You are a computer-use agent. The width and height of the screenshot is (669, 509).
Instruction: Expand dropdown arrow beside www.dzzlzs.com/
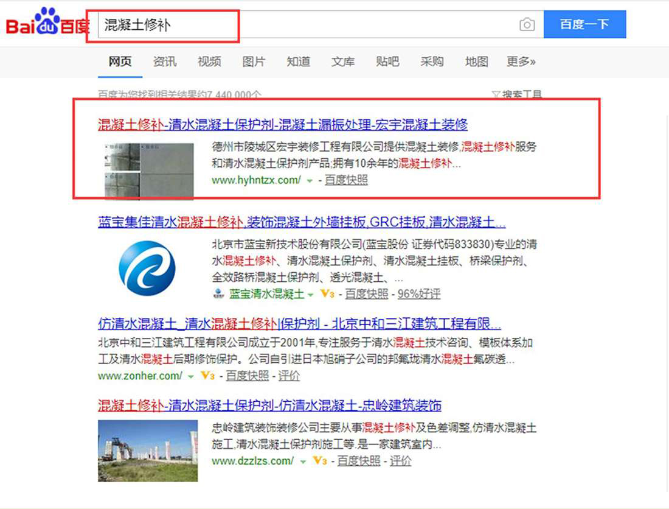[x=302, y=462]
